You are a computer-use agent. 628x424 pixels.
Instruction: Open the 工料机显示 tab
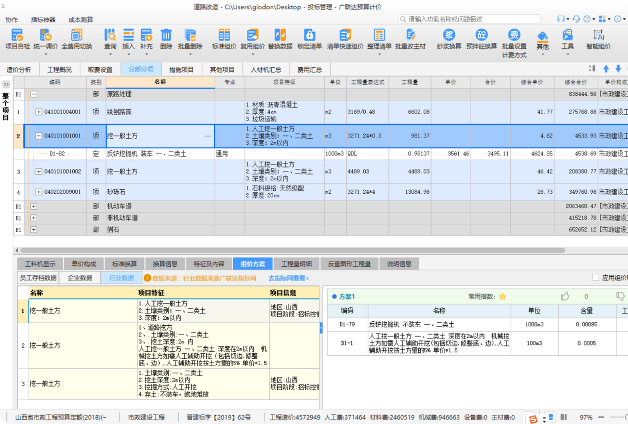click(40, 264)
